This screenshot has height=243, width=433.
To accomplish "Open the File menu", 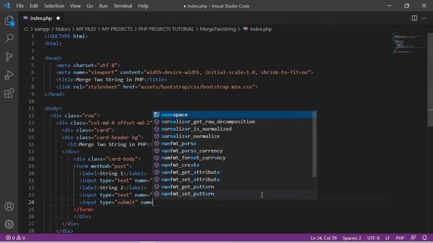I will [20, 6].
